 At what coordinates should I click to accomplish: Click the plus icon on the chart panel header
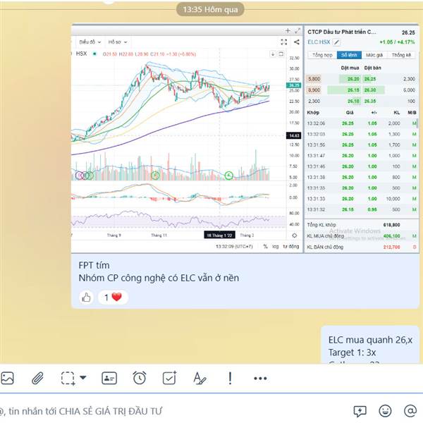[x=288, y=31]
